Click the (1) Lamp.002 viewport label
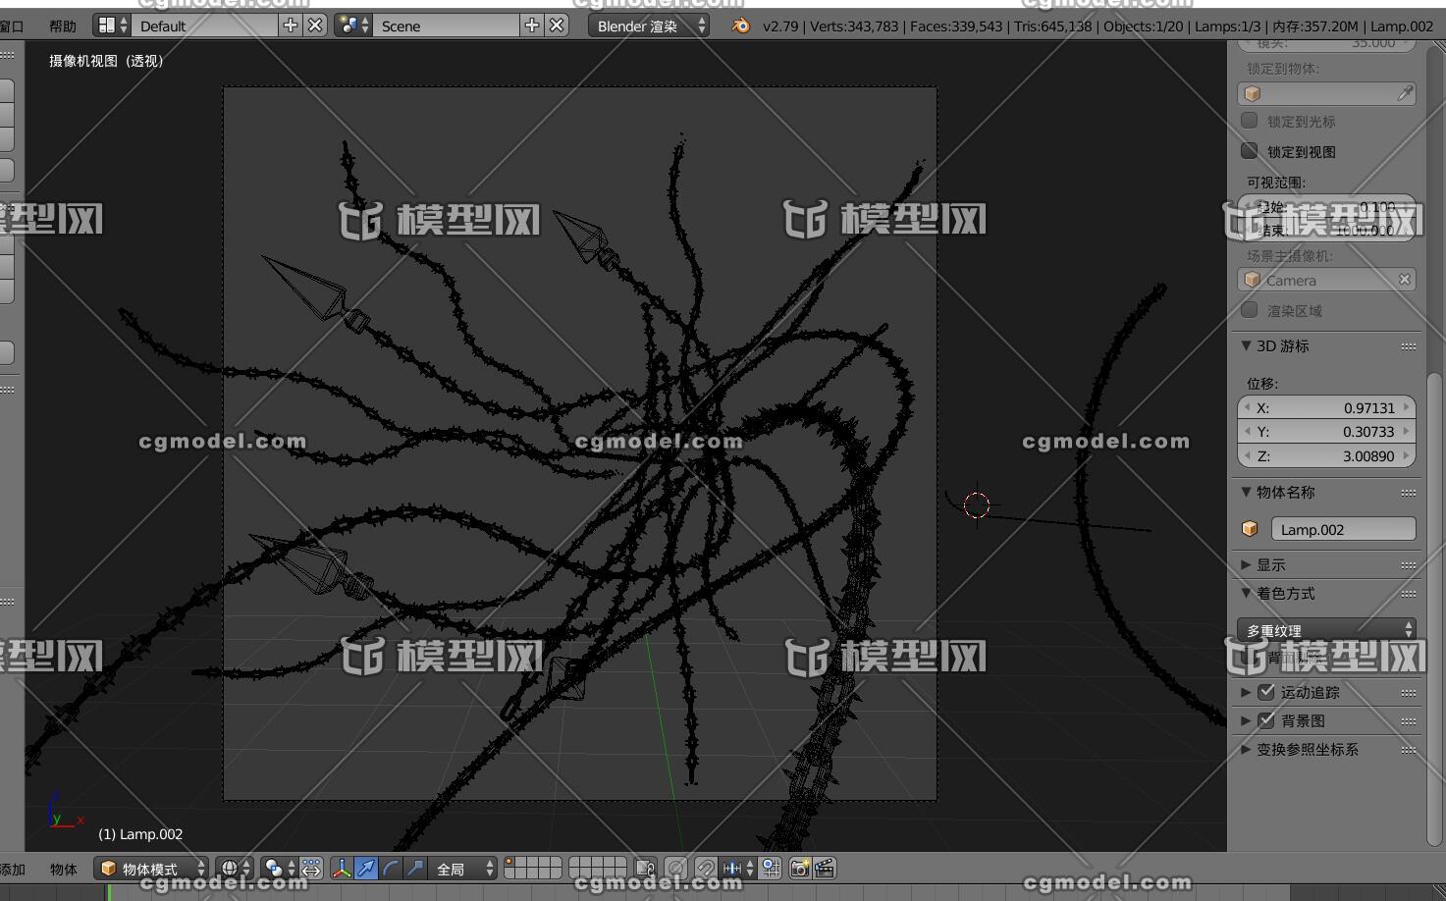This screenshot has width=1446, height=901. click(140, 834)
